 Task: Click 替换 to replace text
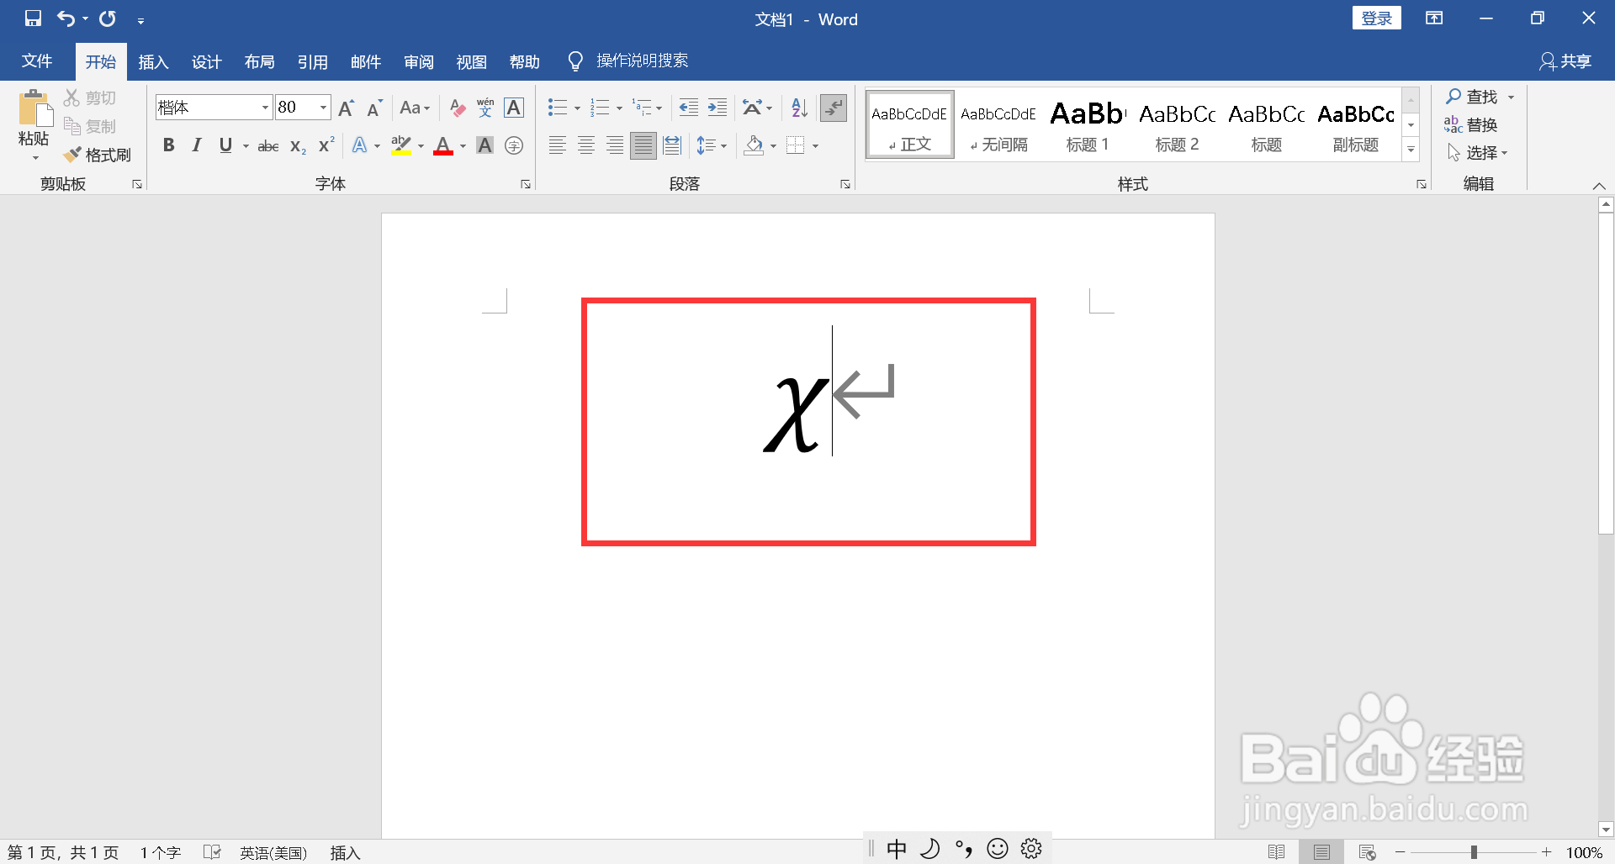[x=1471, y=125]
